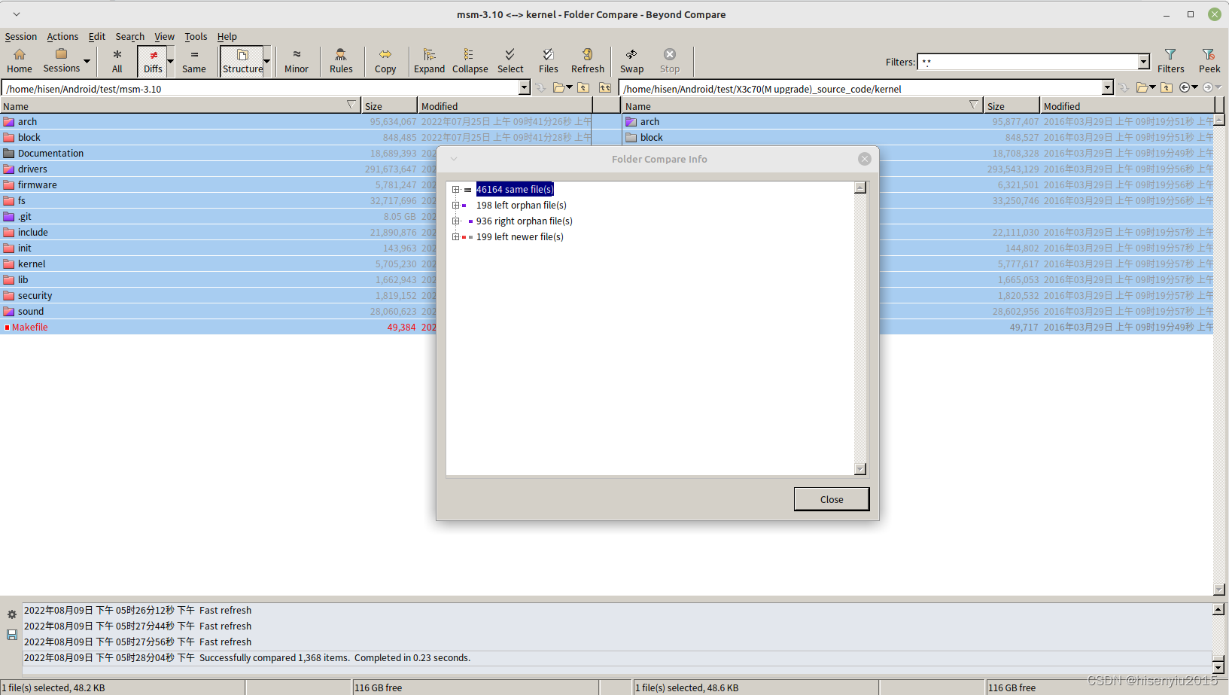Open the Help menu
The height and width of the screenshot is (695, 1229).
pos(227,36)
